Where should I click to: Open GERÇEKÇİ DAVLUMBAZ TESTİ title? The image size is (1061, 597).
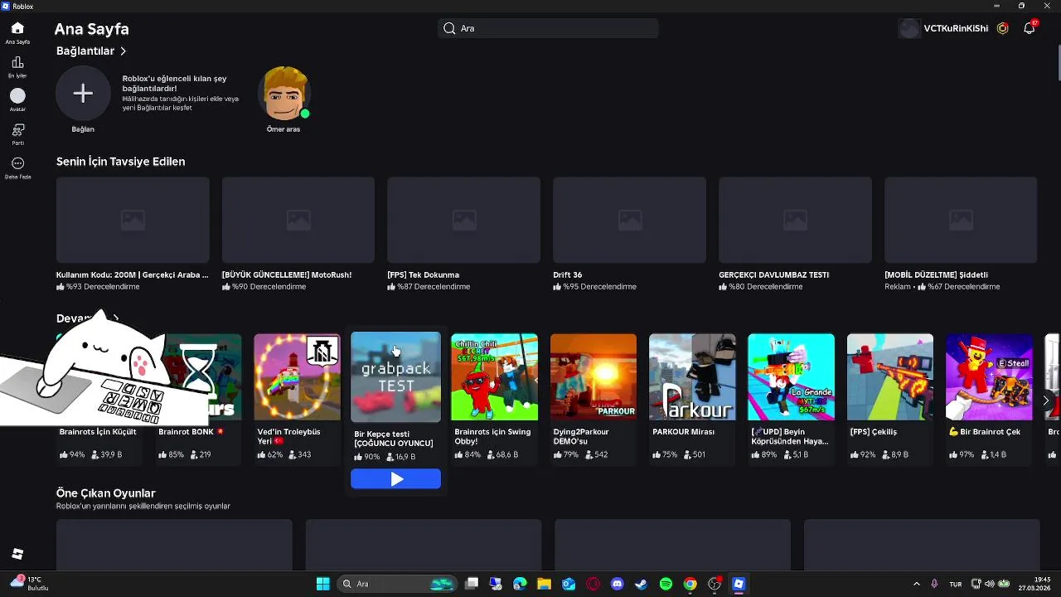(774, 274)
